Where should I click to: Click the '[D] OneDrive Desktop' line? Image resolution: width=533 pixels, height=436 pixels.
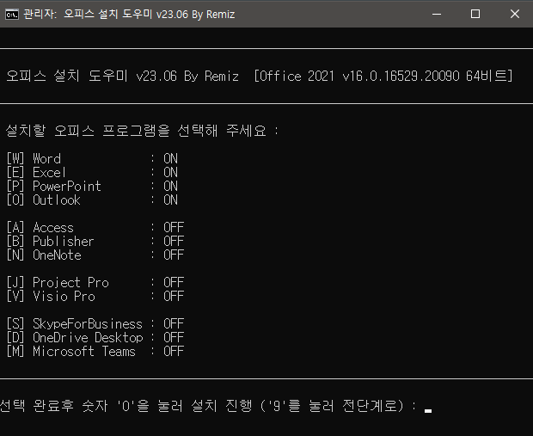tap(95, 337)
